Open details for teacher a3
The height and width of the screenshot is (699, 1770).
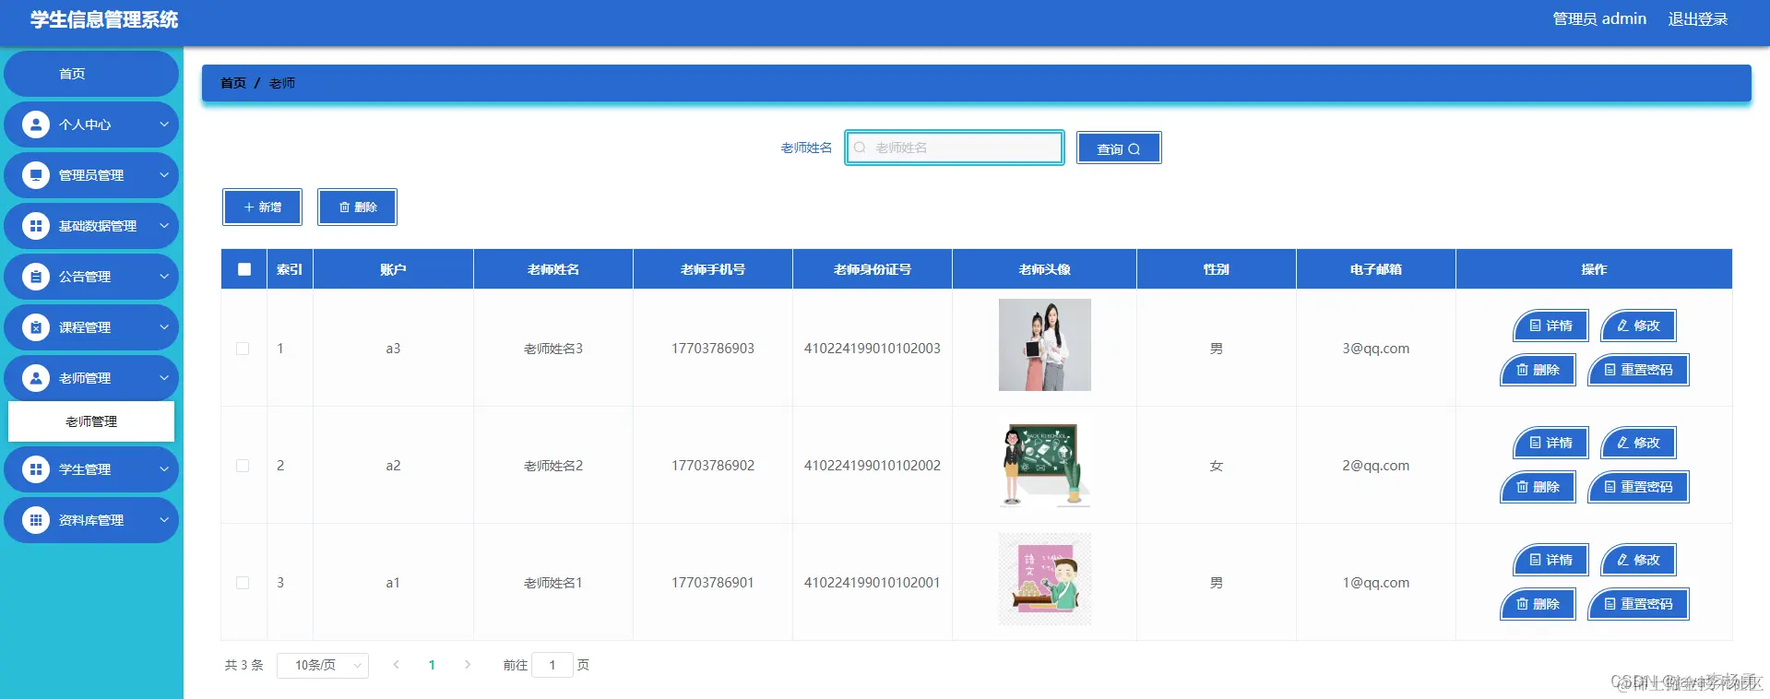pyautogui.click(x=1550, y=326)
